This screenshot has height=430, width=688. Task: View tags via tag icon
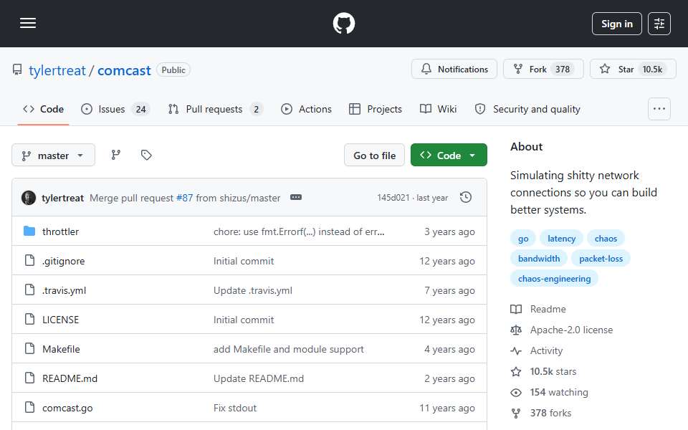click(x=146, y=155)
